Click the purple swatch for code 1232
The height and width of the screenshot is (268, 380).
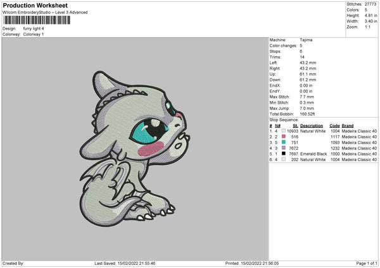(284, 148)
